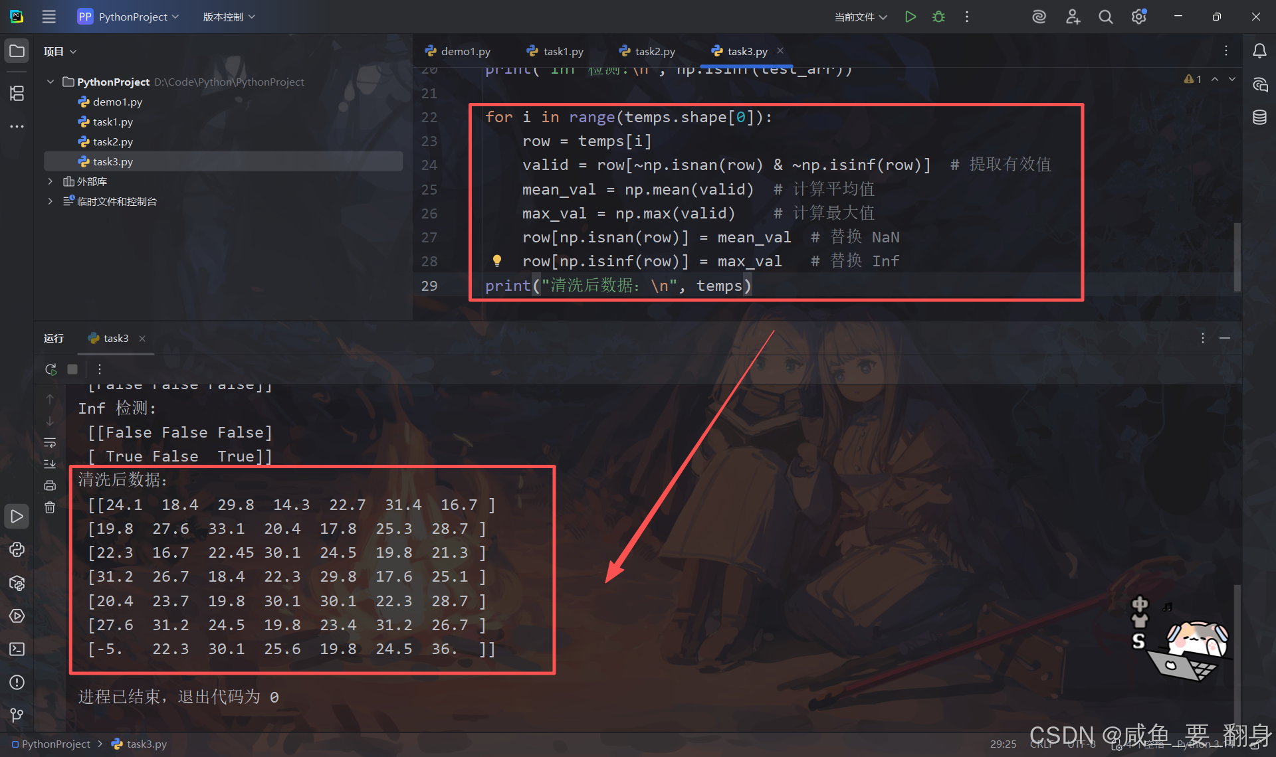
Task: Click the Rerun task3 icon
Action: 51,369
